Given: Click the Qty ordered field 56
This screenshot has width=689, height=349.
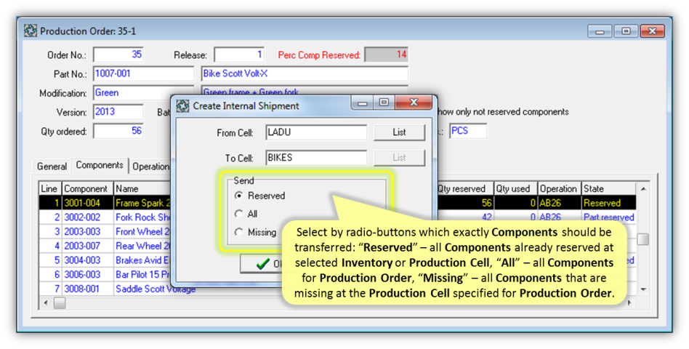Looking at the screenshot, I should click(x=118, y=131).
